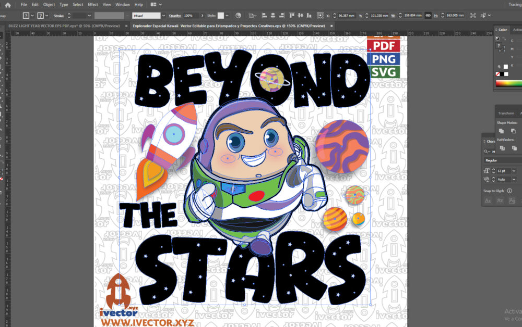Click the Minus Front shape mode icon
Screen dimensions: 522x327
pos(514,131)
